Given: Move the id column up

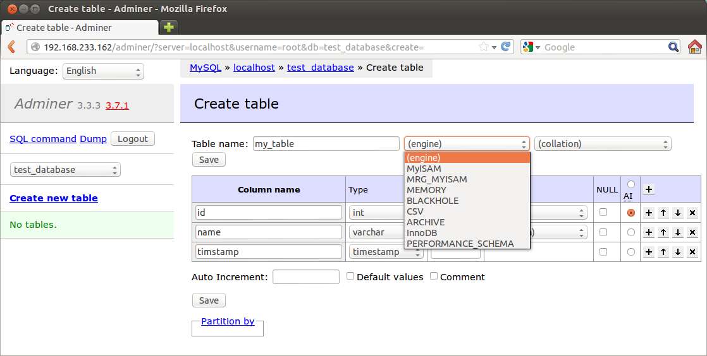Looking at the screenshot, I should pos(663,213).
